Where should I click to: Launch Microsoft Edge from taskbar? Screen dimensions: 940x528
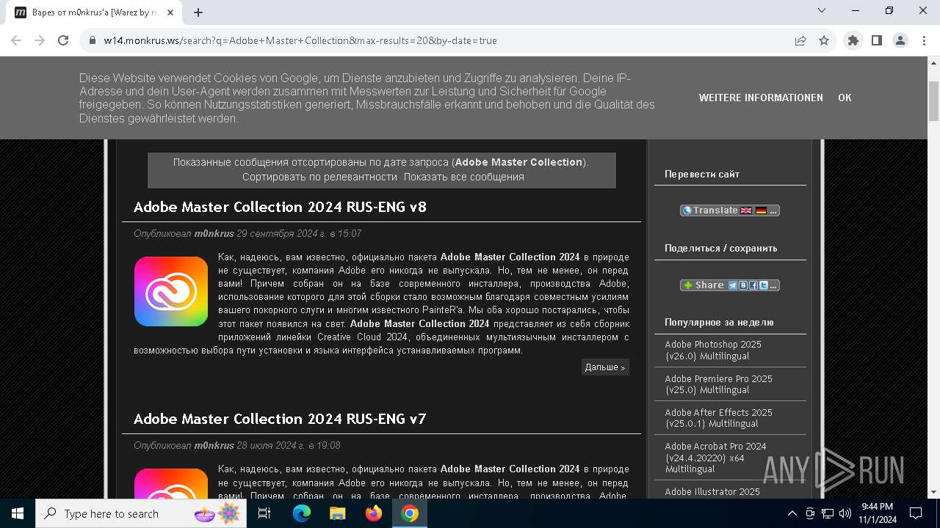click(302, 513)
